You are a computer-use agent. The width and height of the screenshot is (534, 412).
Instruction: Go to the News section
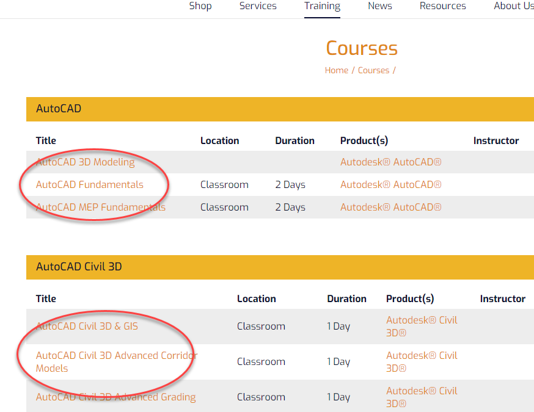click(x=379, y=6)
